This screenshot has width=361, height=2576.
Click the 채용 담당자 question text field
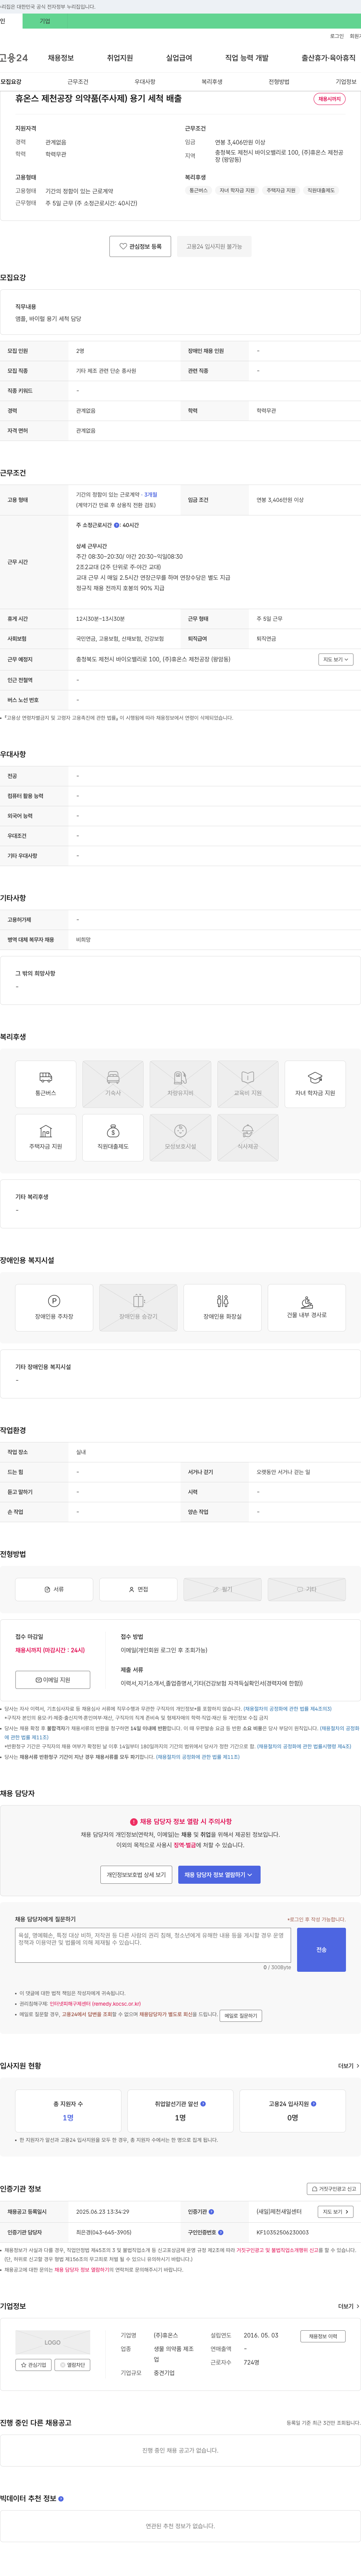click(x=153, y=1945)
